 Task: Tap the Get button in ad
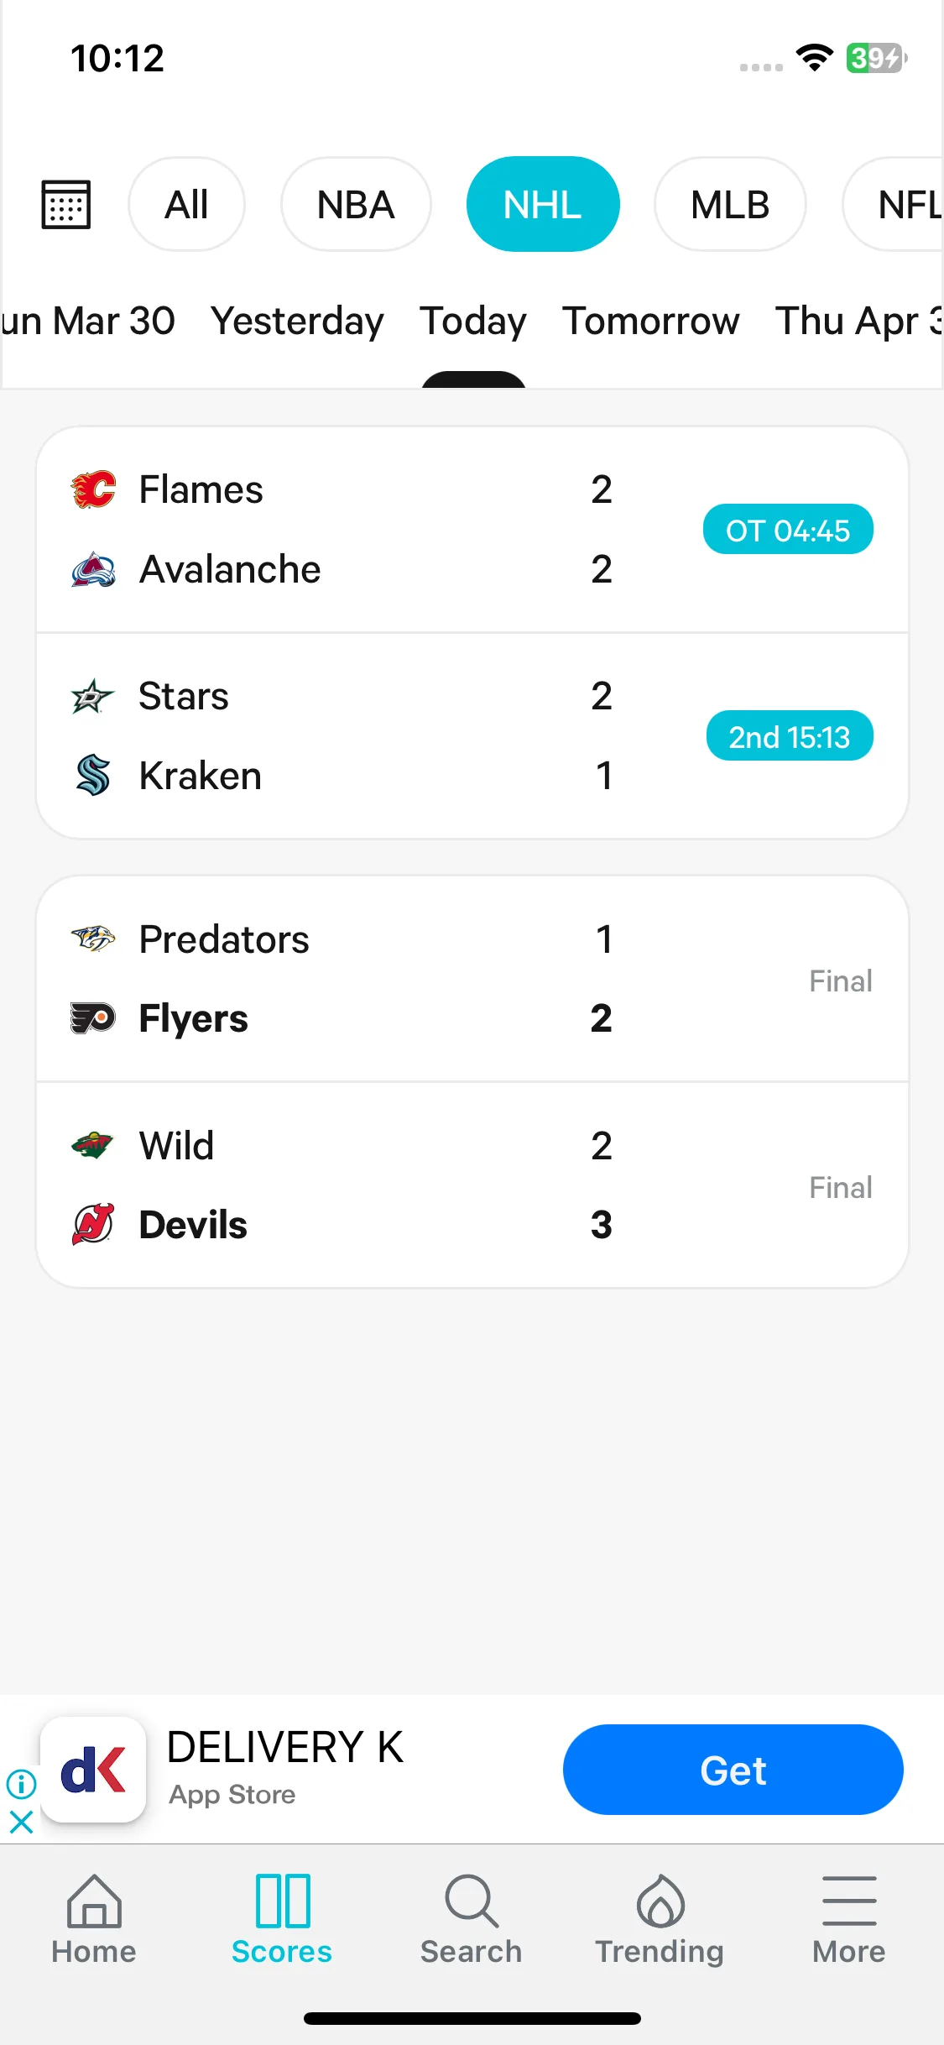(x=733, y=1770)
